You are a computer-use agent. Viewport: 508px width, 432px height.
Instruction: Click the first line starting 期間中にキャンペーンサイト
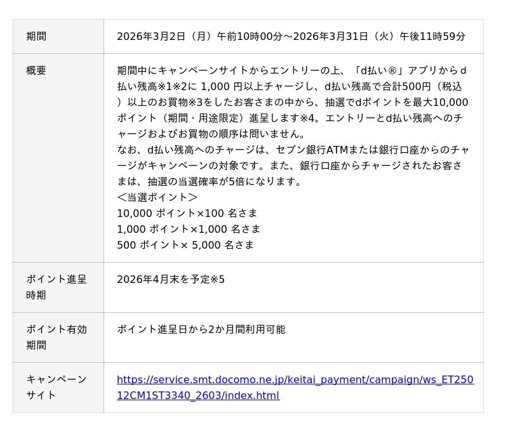(292, 70)
